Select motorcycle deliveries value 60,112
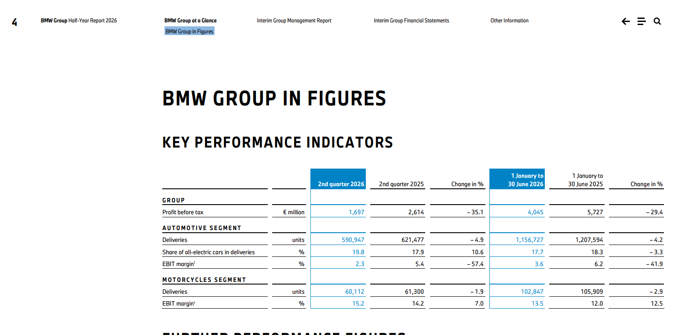Screen dimensions: 689x335 [355, 292]
